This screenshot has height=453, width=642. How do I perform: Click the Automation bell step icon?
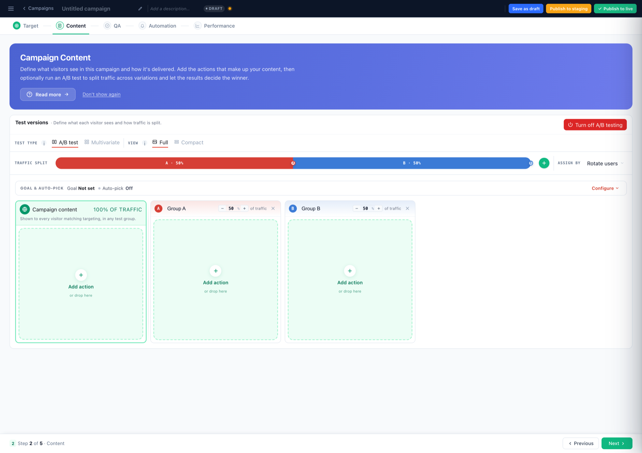(142, 26)
